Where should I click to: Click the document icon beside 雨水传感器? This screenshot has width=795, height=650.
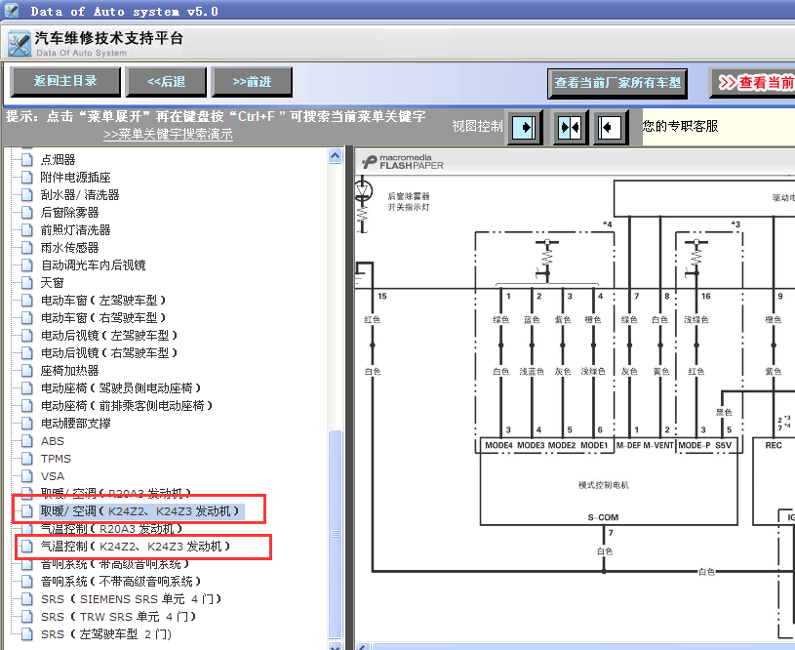(x=27, y=248)
